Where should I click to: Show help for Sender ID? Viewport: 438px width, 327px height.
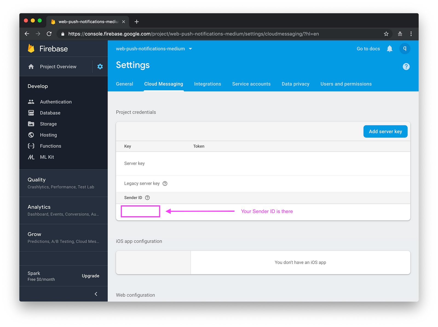147,198
